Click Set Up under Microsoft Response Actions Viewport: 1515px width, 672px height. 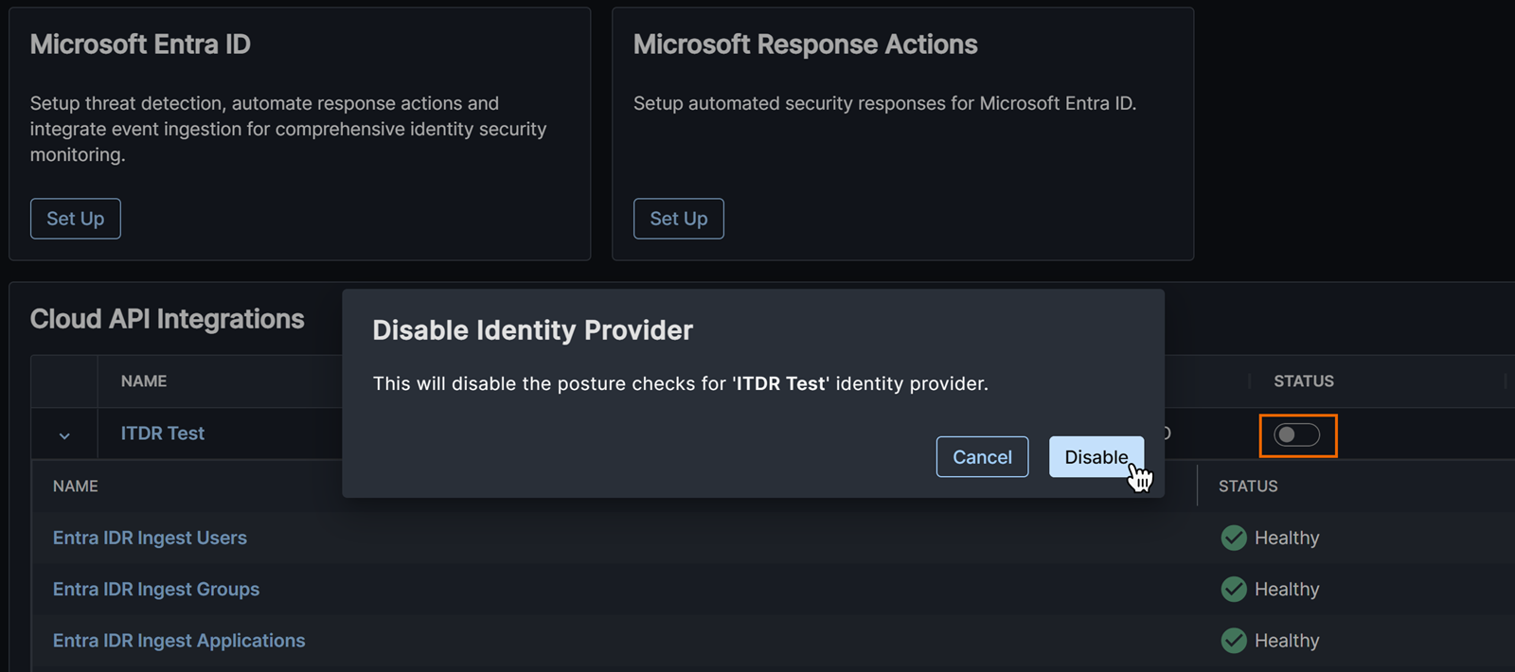pyautogui.click(x=678, y=219)
